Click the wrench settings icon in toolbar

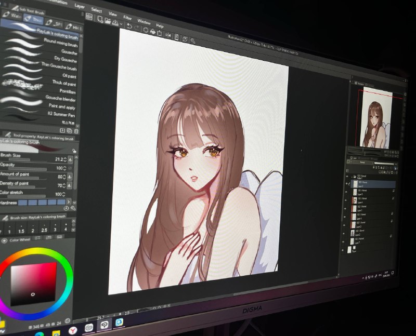click(x=193, y=41)
